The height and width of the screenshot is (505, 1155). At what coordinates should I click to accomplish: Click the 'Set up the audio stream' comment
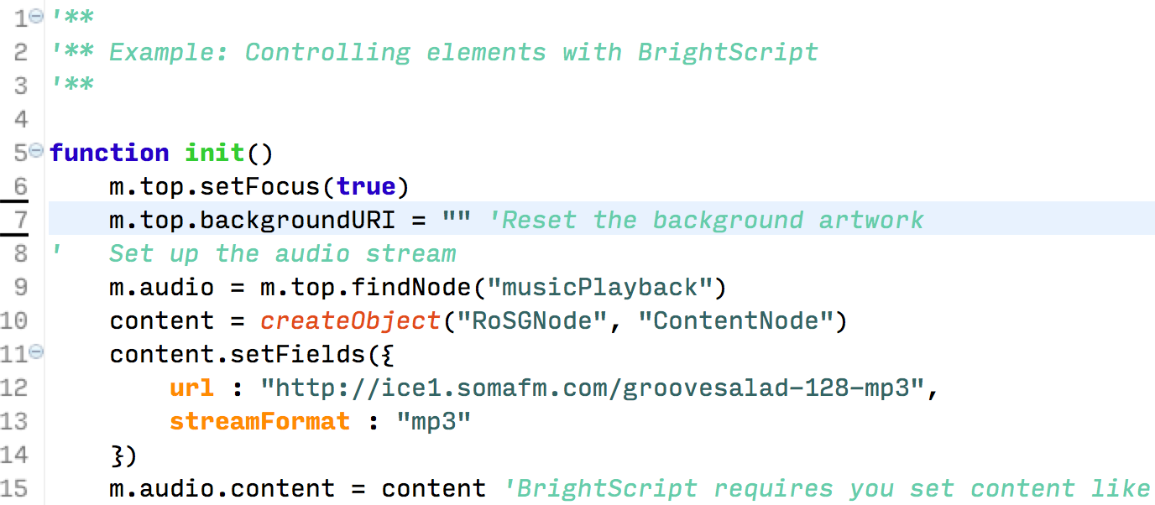(282, 253)
